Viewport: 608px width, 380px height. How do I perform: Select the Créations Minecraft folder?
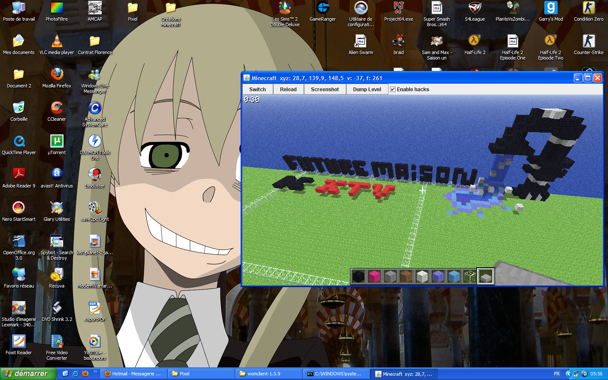[171, 14]
